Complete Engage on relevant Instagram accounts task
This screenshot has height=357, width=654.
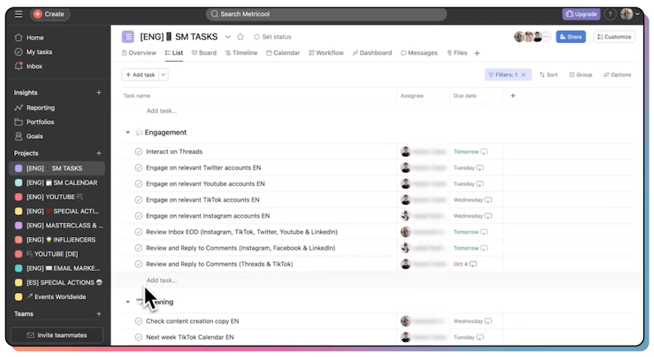pos(139,216)
